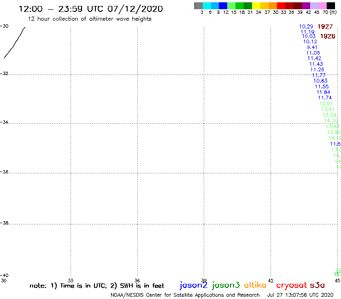Screen dimensions: 341x299
Task: Click wave height value '9.41'
Action: pyautogui.click(x=312, y=47)
